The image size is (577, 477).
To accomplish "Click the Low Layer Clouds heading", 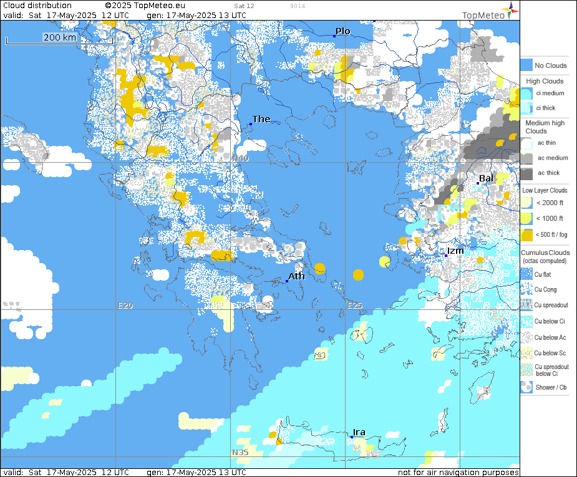I will 545,191.
